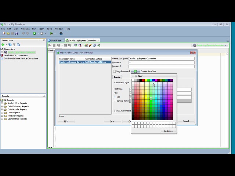Click the Cancel button in the dialog

(186, 121)
